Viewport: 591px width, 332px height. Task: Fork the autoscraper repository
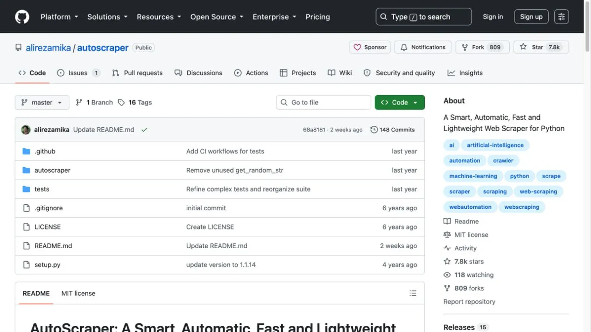point(482,47)
